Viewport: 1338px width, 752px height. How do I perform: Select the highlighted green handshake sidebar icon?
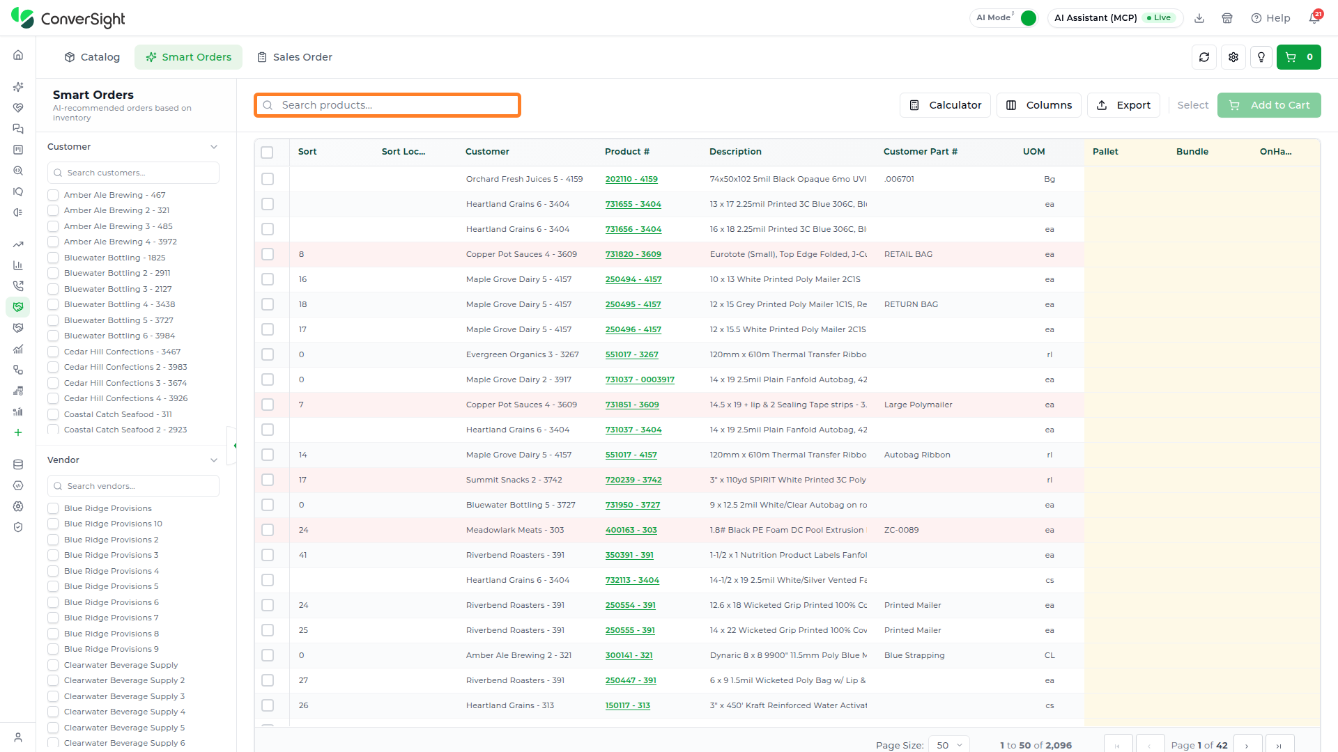click(18, 307)
